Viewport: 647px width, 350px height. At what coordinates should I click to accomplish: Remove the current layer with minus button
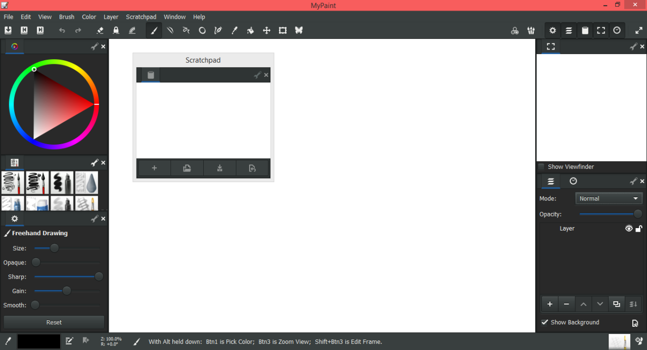click(x=567, y=304)
